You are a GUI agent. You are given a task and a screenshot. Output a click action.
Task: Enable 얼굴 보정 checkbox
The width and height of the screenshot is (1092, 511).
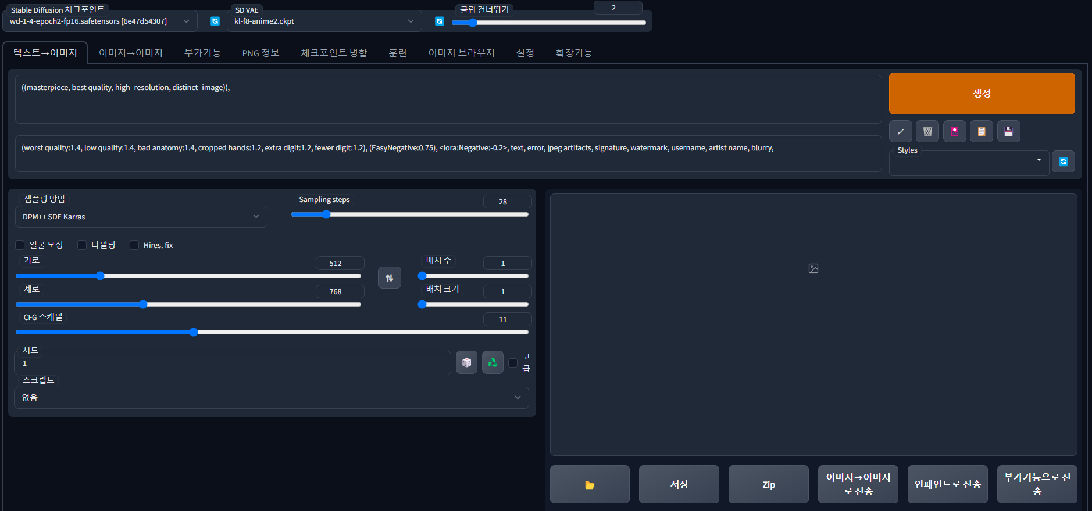20,245
